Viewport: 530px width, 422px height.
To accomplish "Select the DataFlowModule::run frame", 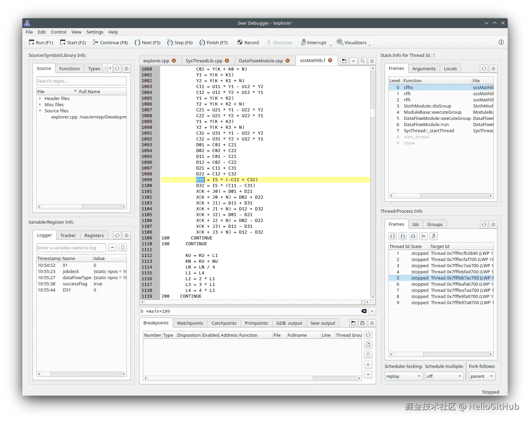I will pos(441,124).
